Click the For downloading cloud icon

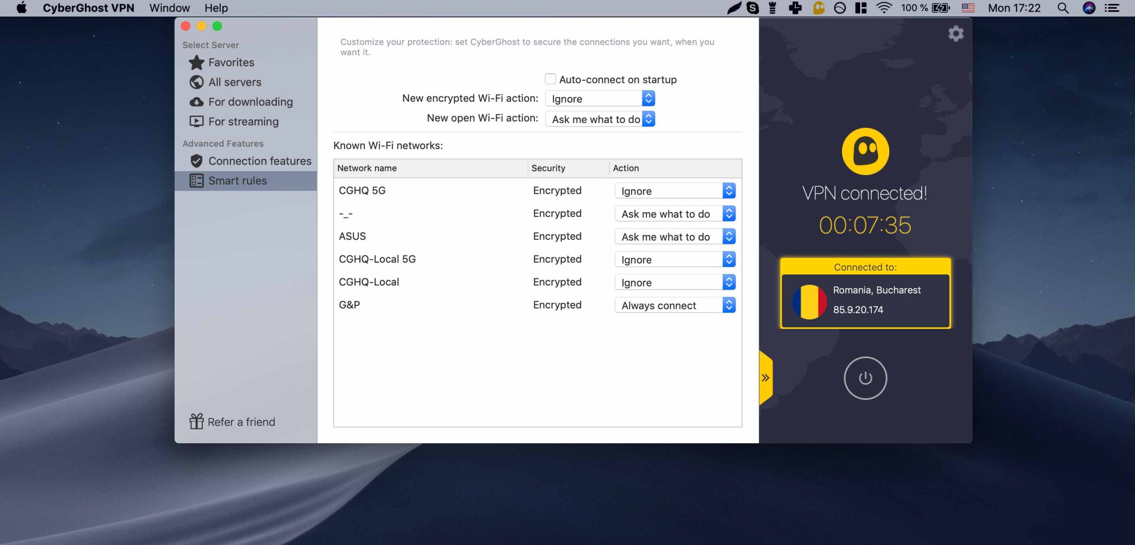196,102
